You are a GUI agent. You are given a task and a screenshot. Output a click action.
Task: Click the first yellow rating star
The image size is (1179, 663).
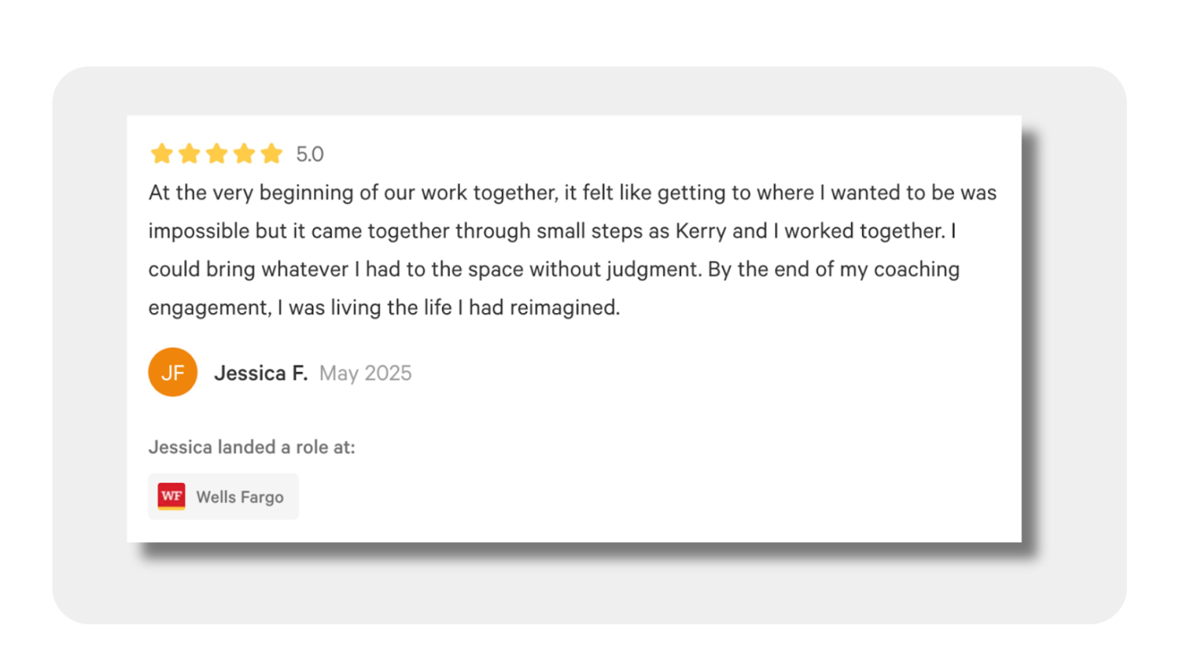pyautogui.click(x=161, y=153)
